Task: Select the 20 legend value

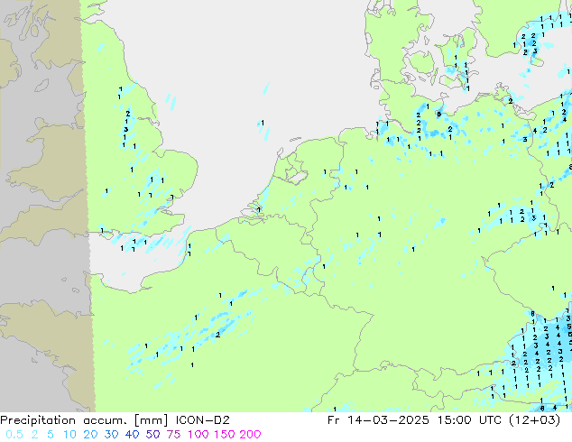Action: [90, 435]
